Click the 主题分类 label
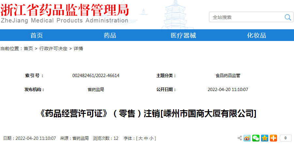Image resolution: width=294 pixels, height=147 pixels. tap(166, 76)
